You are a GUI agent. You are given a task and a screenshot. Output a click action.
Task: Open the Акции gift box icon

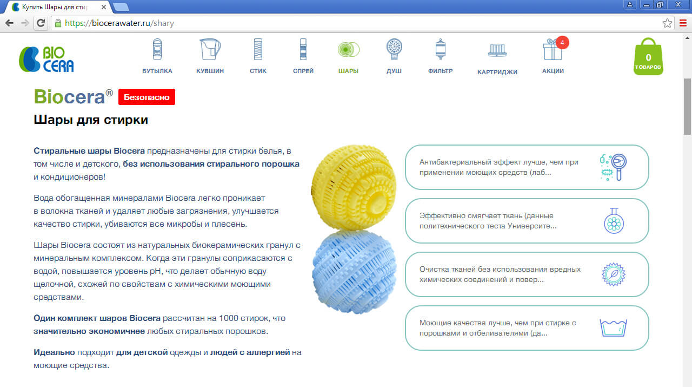(x=553, y=50)
